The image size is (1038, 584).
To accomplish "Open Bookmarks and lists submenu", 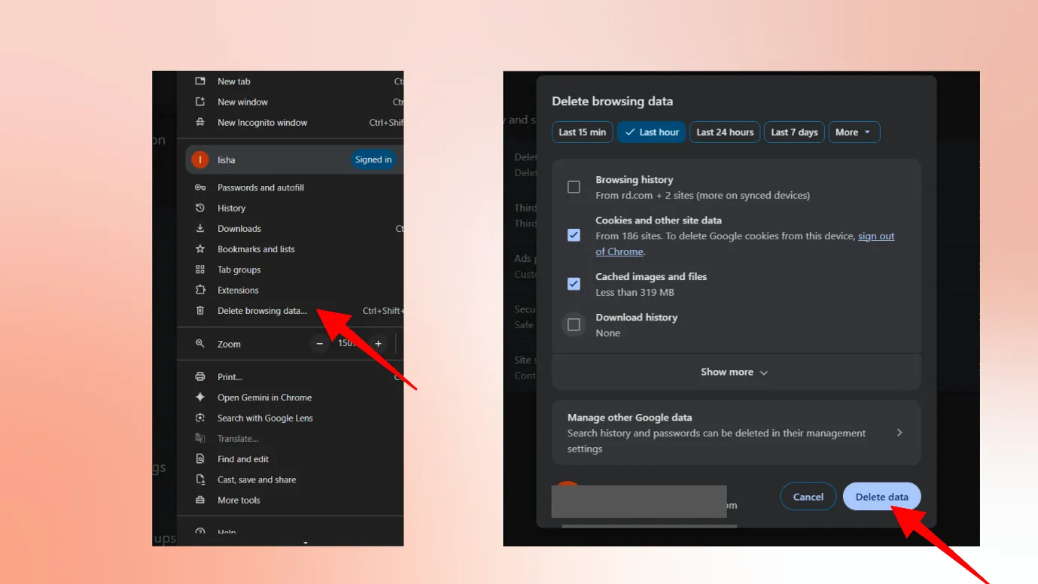I will (256, 249).
